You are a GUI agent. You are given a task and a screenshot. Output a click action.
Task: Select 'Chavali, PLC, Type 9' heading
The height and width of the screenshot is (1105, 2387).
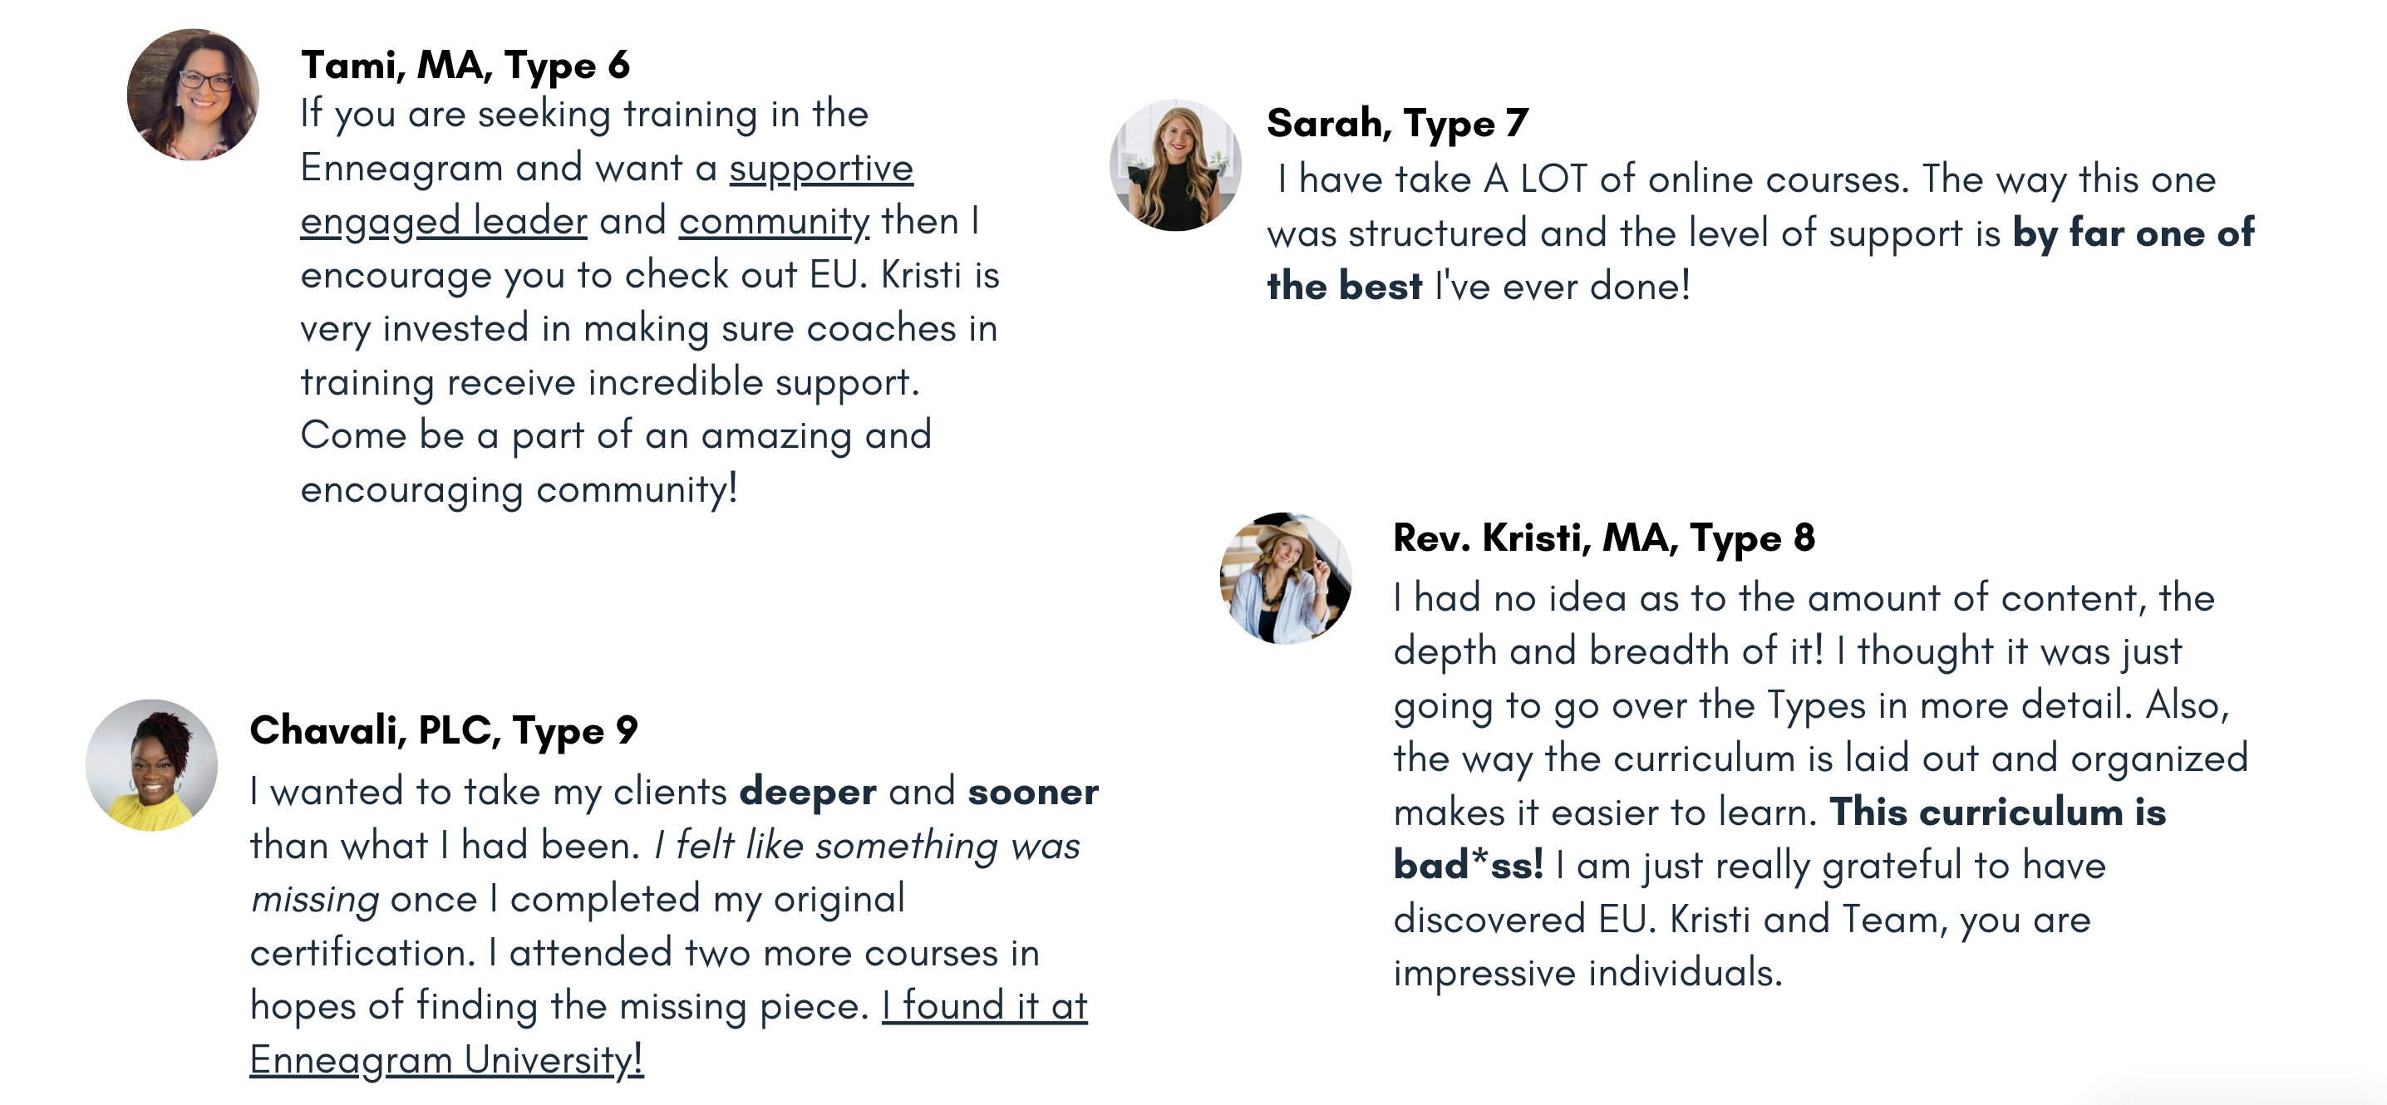pyautogui.click(x=444, y=731)
